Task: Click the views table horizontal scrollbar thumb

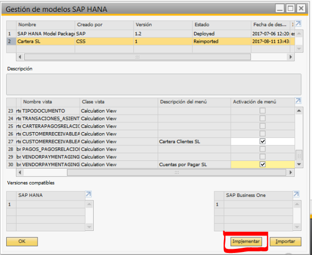Action: point(177,172)
